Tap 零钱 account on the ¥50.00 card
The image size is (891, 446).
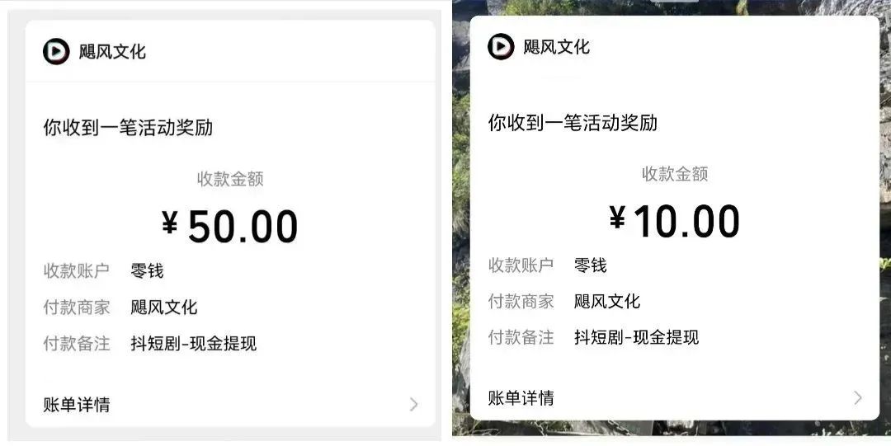(x=147, y=270)
